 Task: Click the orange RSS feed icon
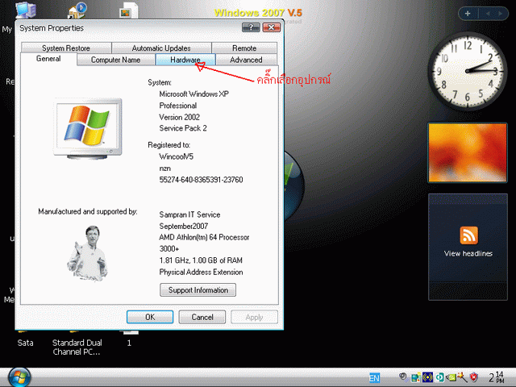coord(468,235)
